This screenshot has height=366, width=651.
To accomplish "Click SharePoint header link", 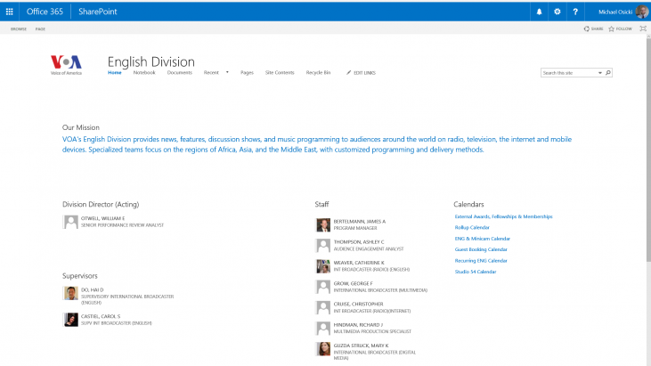I will pyautogui.click(x=98, y=12).
